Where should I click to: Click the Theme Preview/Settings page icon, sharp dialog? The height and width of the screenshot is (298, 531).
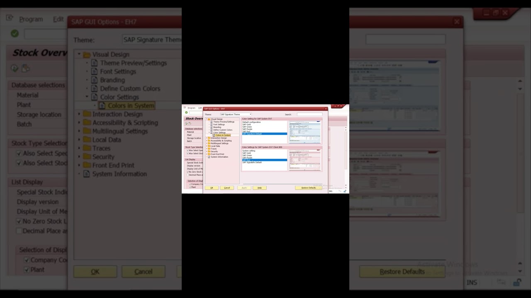coord(212,122)
